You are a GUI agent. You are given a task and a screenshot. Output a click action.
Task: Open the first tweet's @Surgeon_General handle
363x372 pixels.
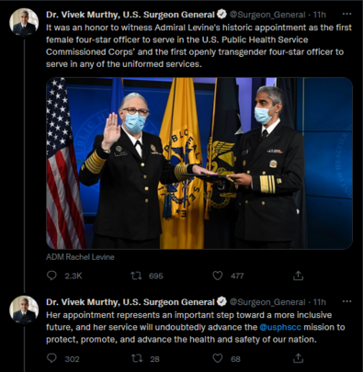(267, 15)
